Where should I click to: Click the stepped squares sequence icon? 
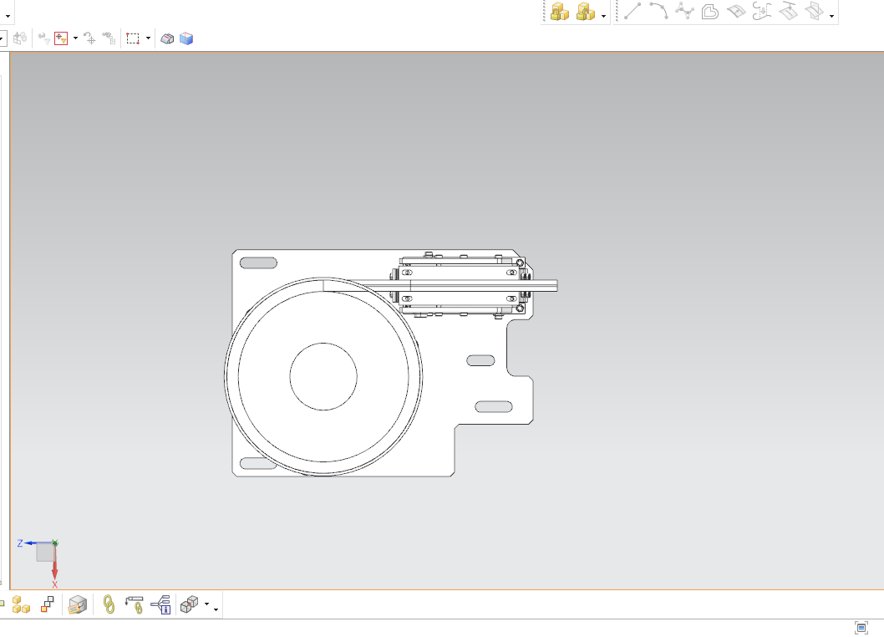[48, 605]
